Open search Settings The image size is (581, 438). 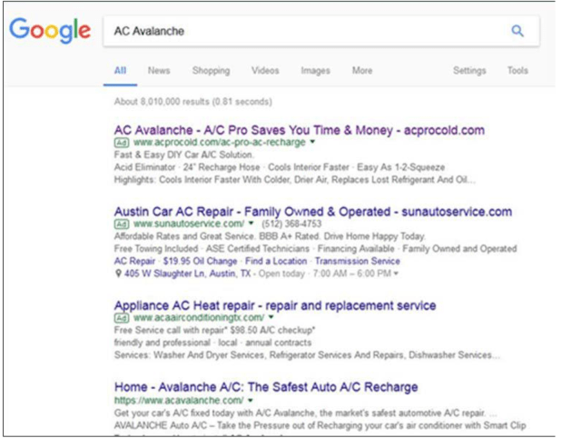(x=469, y=71)
